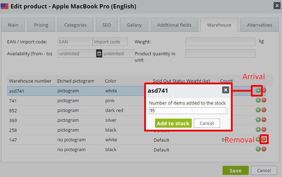This screenshot has height=177, width=282.
Task: Click red removal icon in asd741 row
Action: click(264, 90)
